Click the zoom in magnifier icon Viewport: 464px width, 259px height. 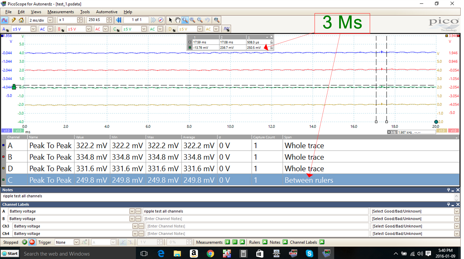coord(192,20)
